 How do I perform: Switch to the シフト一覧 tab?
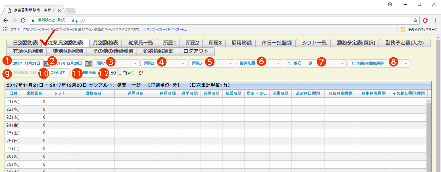click(314, 43)
